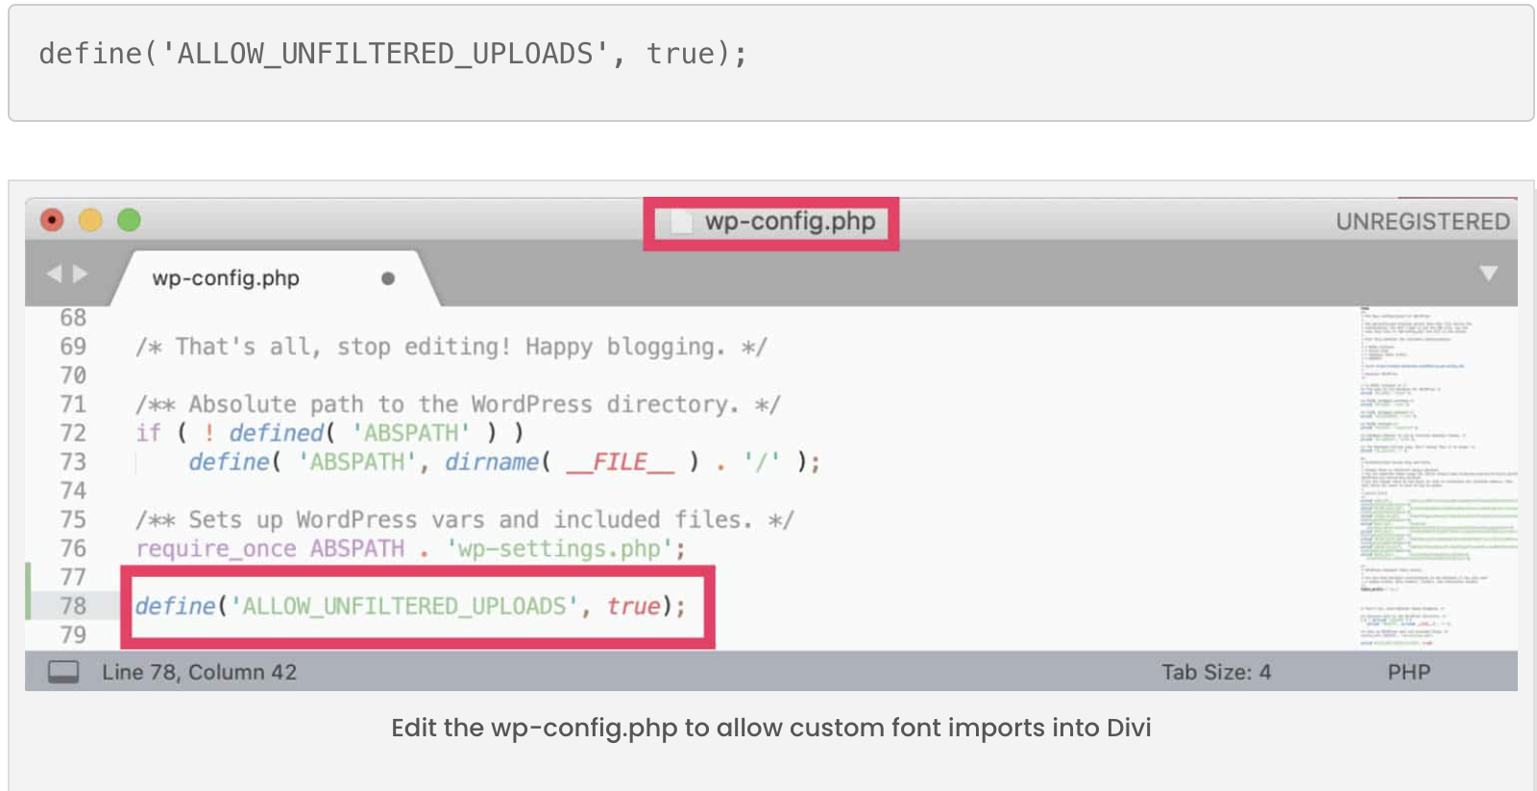Click the file icon in title bar
Viewport: 1537px width, 791px height.
681,222
